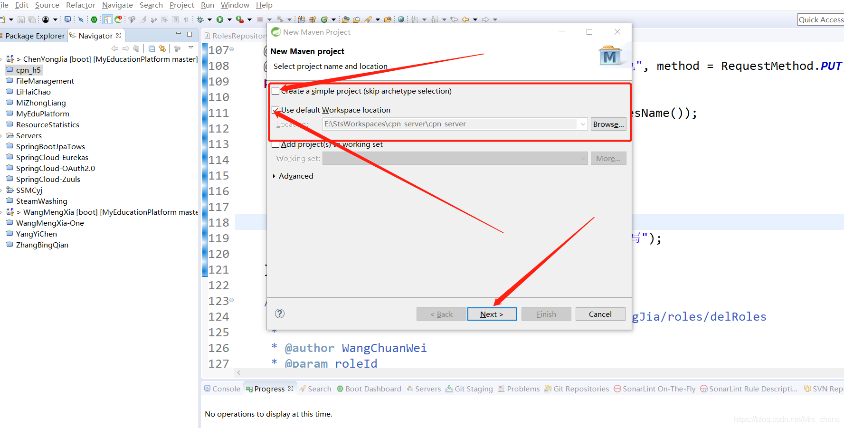Screen dimensions: 844x428
Task: Click the More... button
Action: click(x=608, y=158)
